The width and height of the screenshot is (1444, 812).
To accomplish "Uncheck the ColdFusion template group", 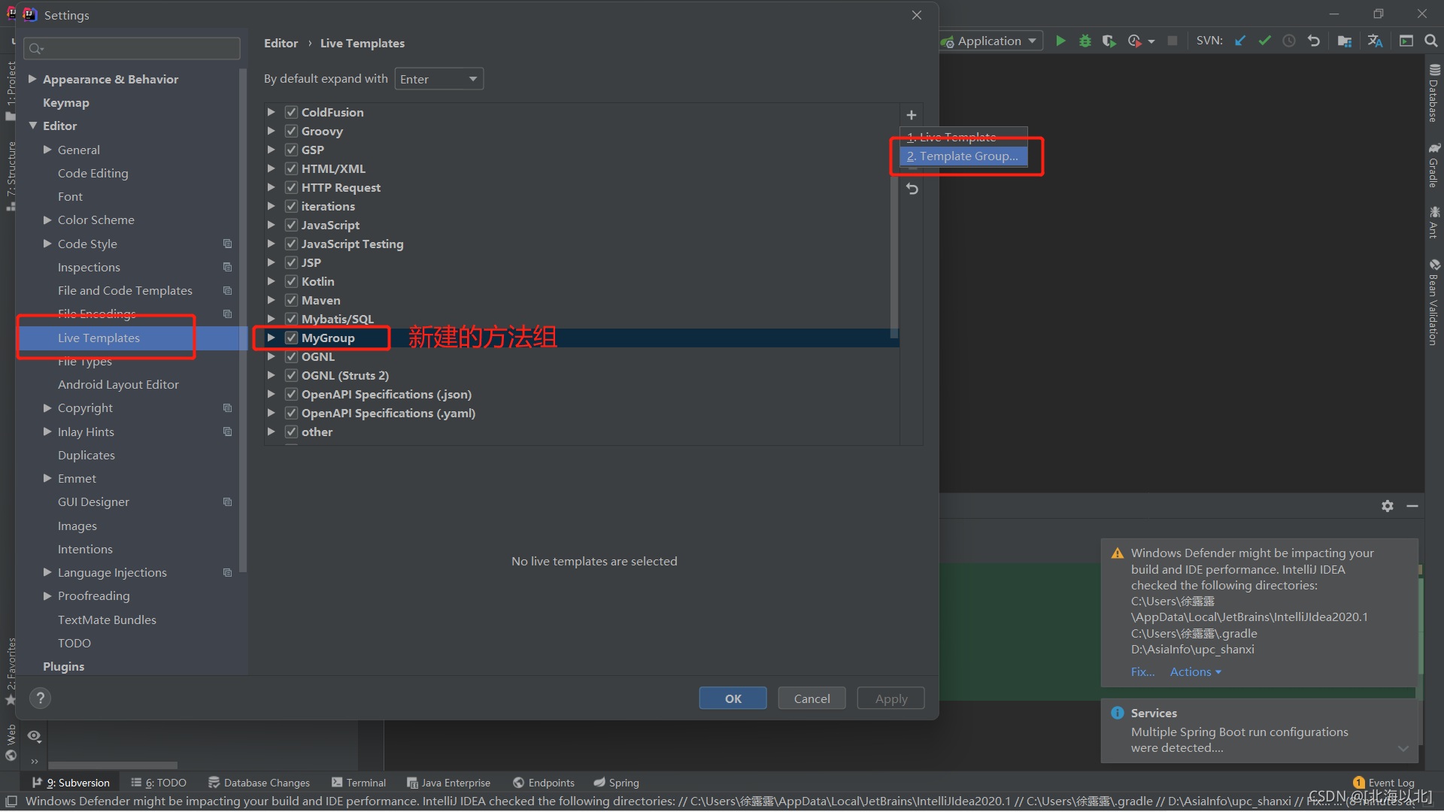I will 291,112.
